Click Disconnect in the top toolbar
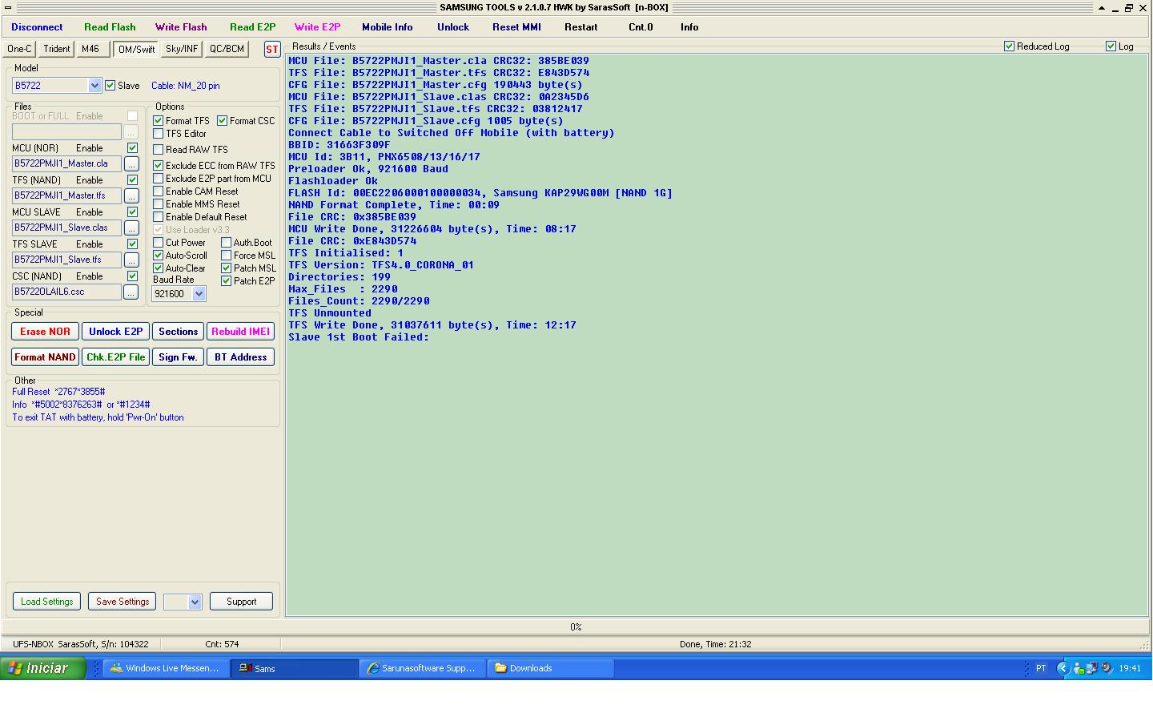Image resolution: width=1153 pixels, height=721 pixels. pyautogui.click(x=37, y=27)
